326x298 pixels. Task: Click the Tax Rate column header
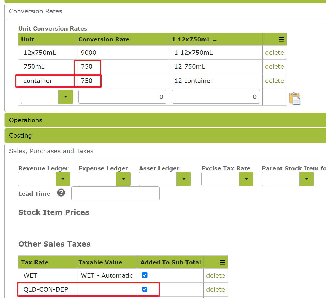(47, 262)
